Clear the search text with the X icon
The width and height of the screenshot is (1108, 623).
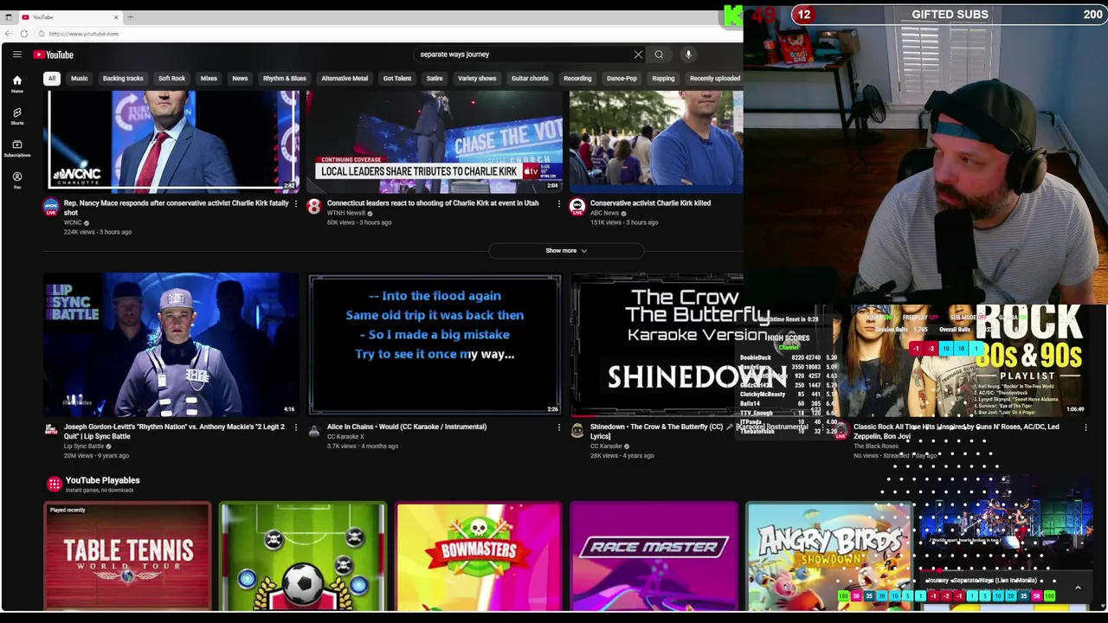pyautogui.click(x=638, y=55)
